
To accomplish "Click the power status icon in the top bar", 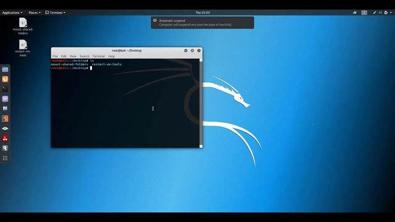I will point(386,12).
